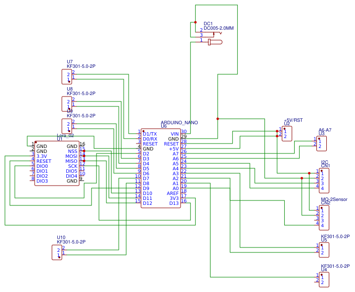Select the SCK pin label on Lora module
The width and height of the screenshot is (355, 292).
tap(73, 166)
